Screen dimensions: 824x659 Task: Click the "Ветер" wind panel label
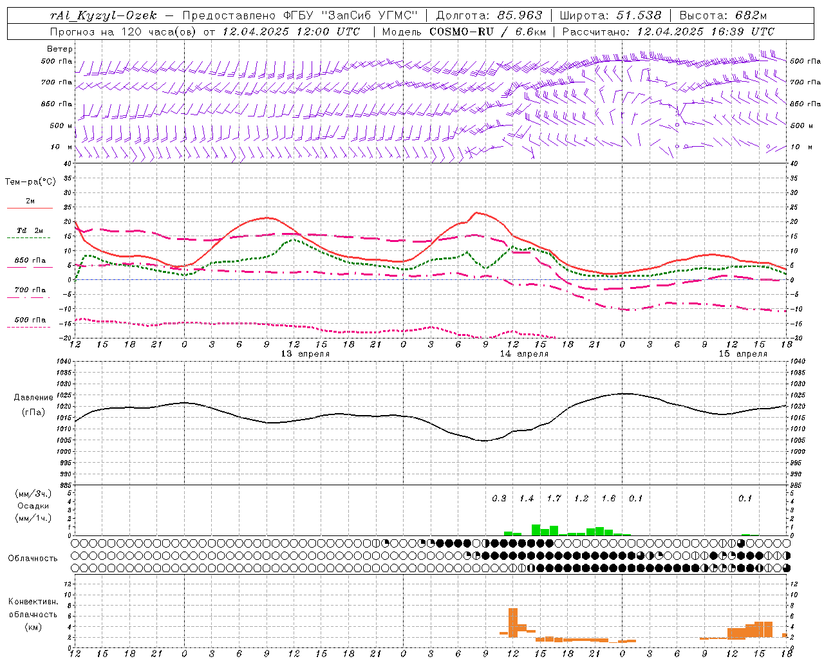[60, 49]
